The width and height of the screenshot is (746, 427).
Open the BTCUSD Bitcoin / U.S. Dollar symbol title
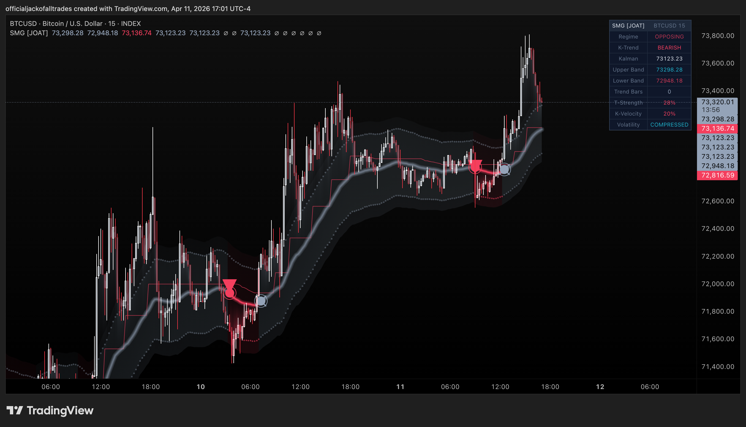[x=75, y=23]
